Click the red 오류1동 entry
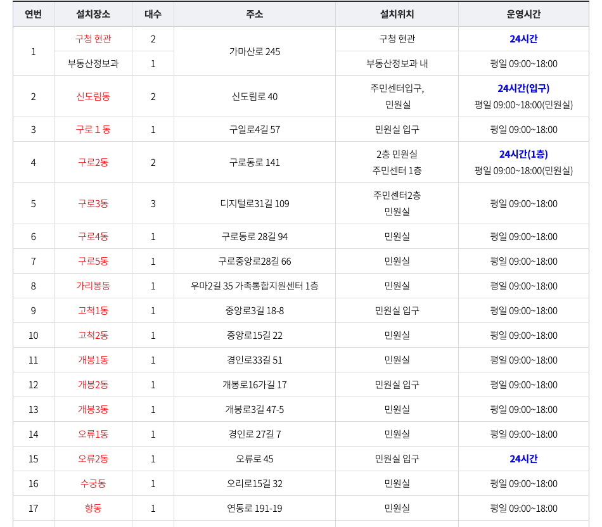This screenshot has width=602, height=527. pos(93,434)
